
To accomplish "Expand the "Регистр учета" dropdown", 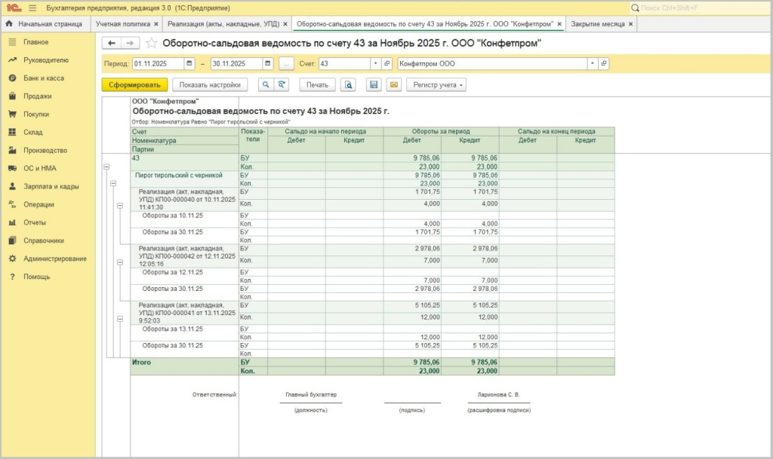I will point(436,85).
